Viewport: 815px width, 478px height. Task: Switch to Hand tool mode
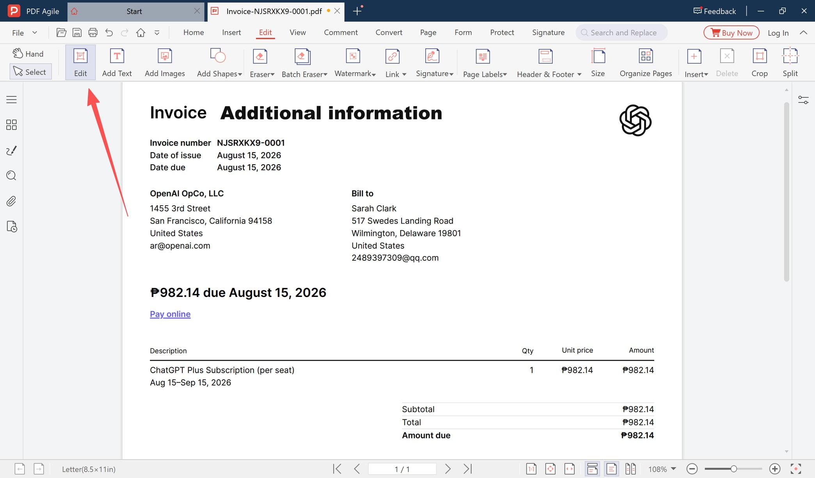click(28, 54)
